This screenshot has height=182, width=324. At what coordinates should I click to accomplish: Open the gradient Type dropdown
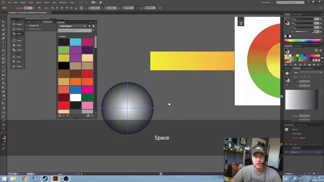(x=310, y=72)
